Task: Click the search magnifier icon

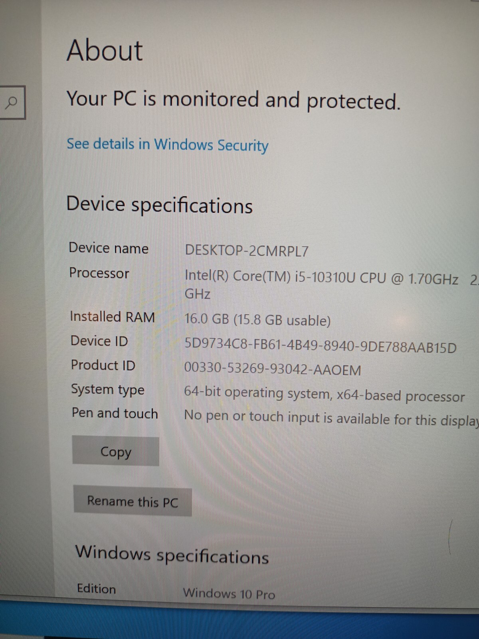Action: pos(11,102)
